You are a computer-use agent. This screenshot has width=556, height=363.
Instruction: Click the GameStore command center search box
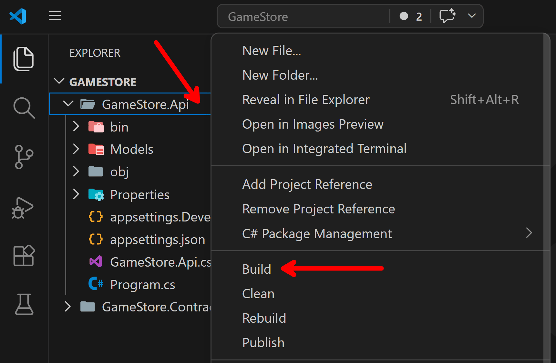[304, 16]
